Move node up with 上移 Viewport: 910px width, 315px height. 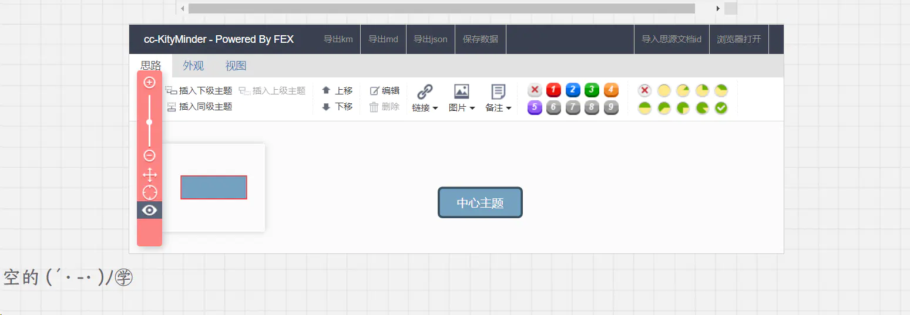[x=337, y=91]
